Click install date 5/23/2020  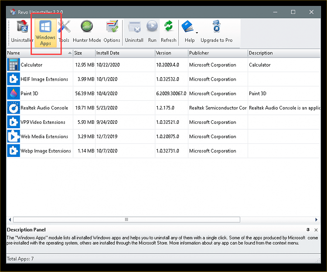click(107, 108)
